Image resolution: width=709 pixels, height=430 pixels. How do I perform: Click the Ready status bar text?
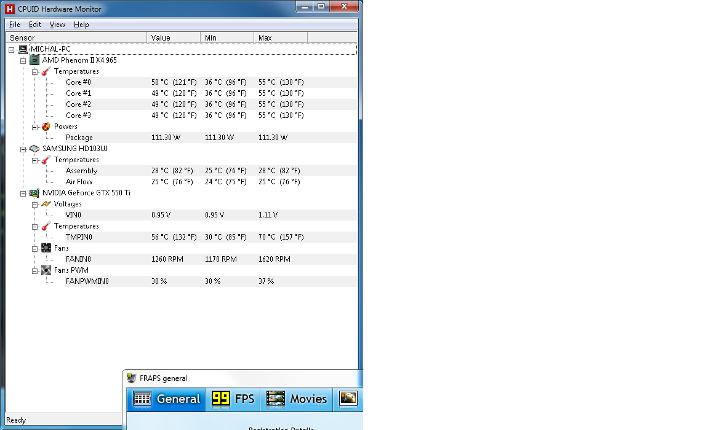pos(16,420)
